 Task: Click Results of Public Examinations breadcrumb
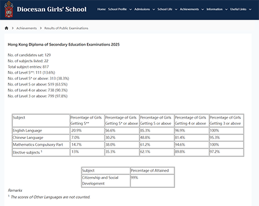click(x=66, y=28)
